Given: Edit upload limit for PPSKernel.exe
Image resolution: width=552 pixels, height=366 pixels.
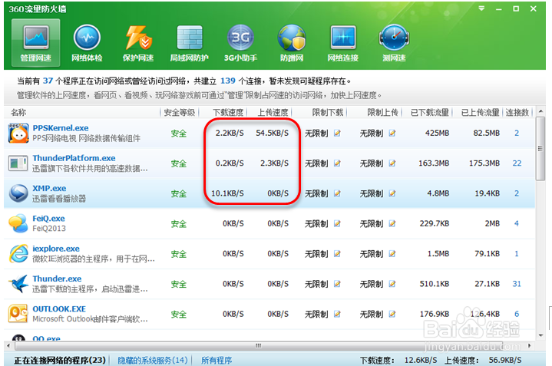Looking at the screenshot, I should (x=392, y=133).
